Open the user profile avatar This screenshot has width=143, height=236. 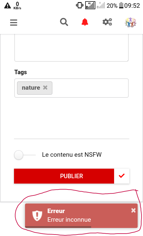pos(130,22)
